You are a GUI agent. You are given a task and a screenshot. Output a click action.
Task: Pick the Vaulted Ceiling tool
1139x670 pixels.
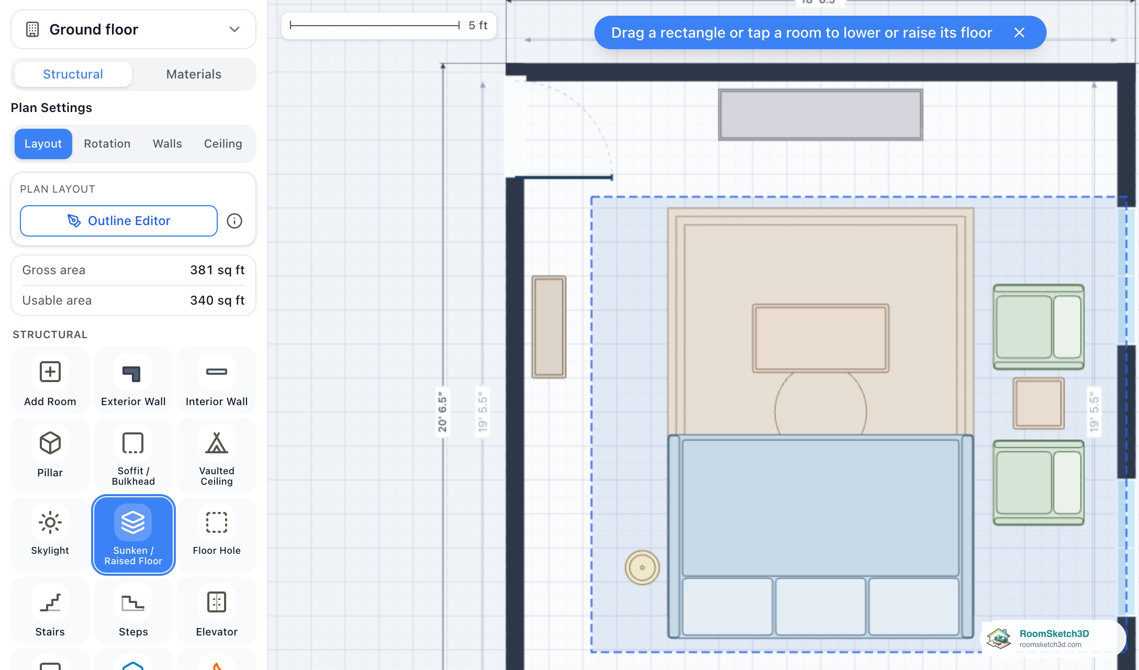tap(217, 454)
